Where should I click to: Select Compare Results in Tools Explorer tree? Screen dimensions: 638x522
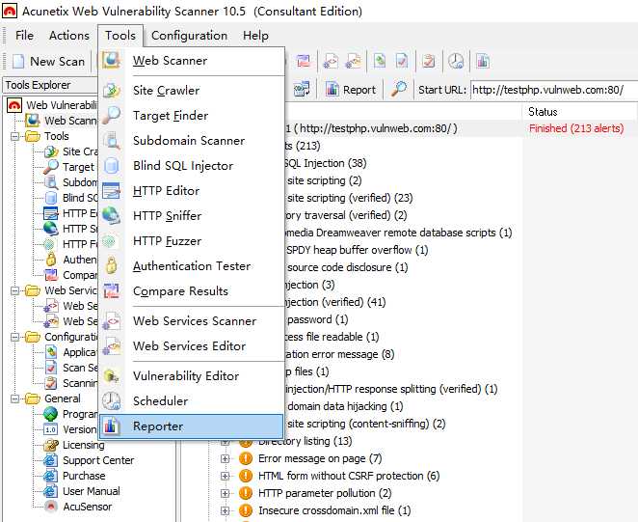pyautogui.click(x=70, y=275)
